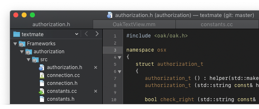Click the textmate folder icon in browser header
The width and height of the screenshot is (259, 109).
[17, 34]
